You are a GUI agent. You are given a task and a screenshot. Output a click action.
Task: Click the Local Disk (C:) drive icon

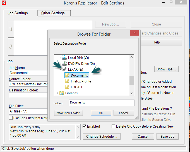64,57
